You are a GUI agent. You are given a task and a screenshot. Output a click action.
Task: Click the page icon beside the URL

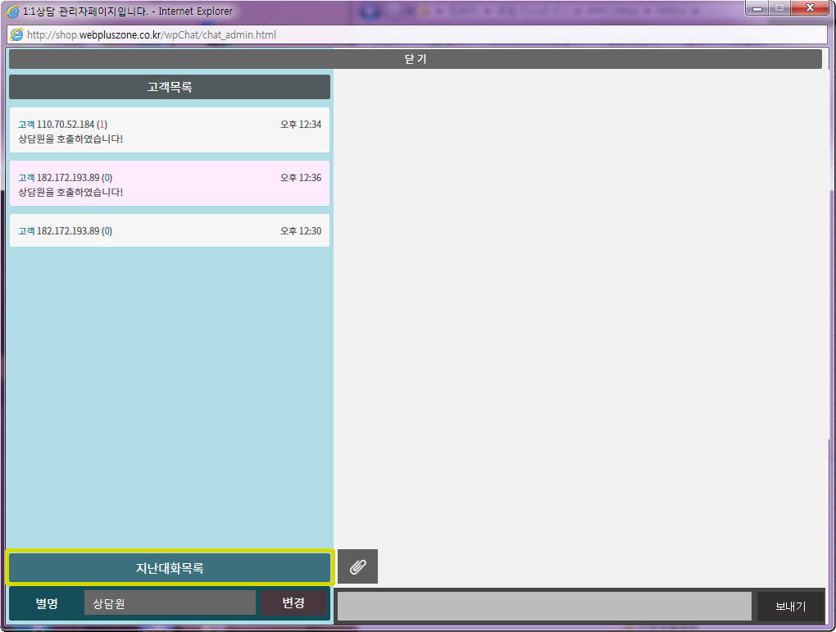click(x=16, y=35)
